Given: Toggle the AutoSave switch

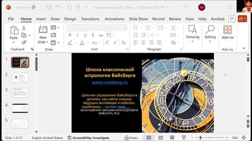Looking at the screenshot, I should [37, 7].
